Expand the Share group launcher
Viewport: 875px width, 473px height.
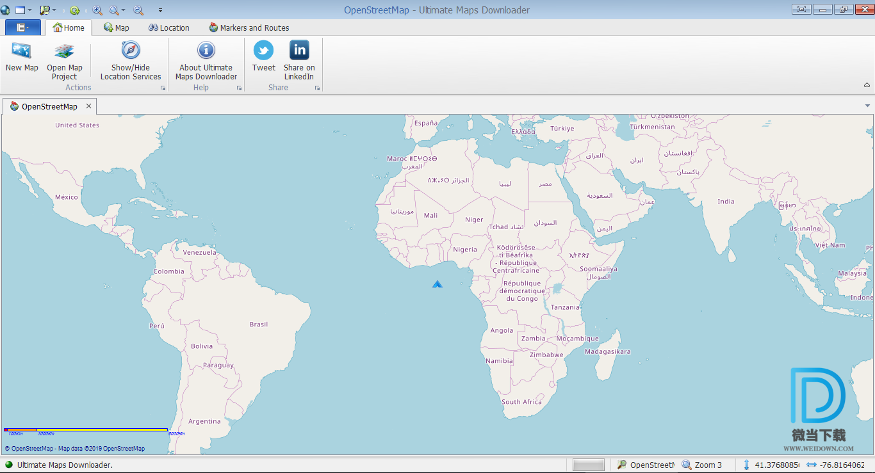(317, 88)
